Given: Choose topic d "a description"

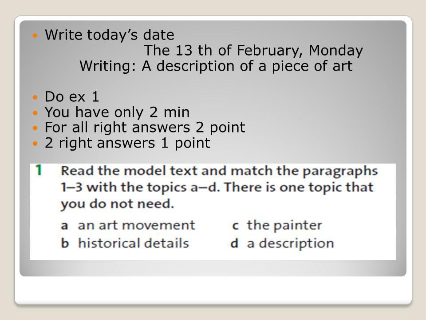Looking at the screenshot, I should point(282,244).
